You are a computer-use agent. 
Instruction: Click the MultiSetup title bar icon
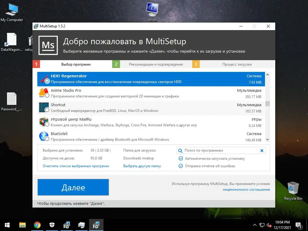[36, 26]
